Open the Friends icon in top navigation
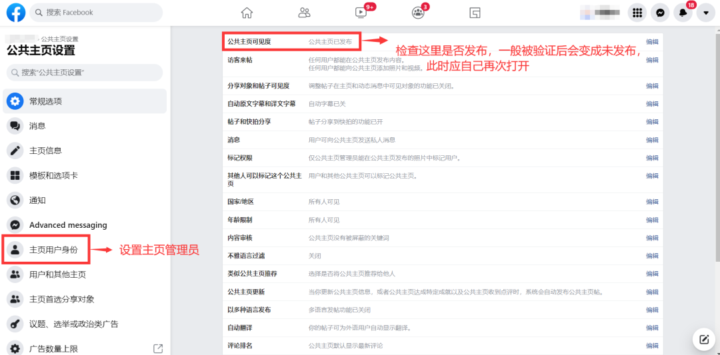 point(305,13)
